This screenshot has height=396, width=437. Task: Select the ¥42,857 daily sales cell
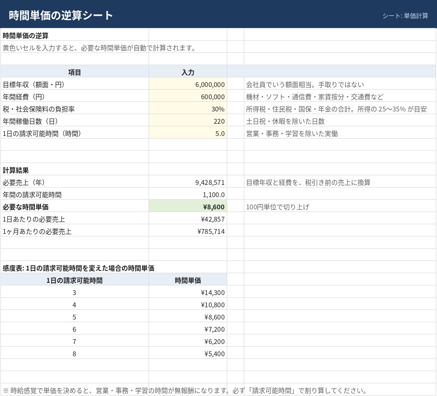tap(188, 219)
